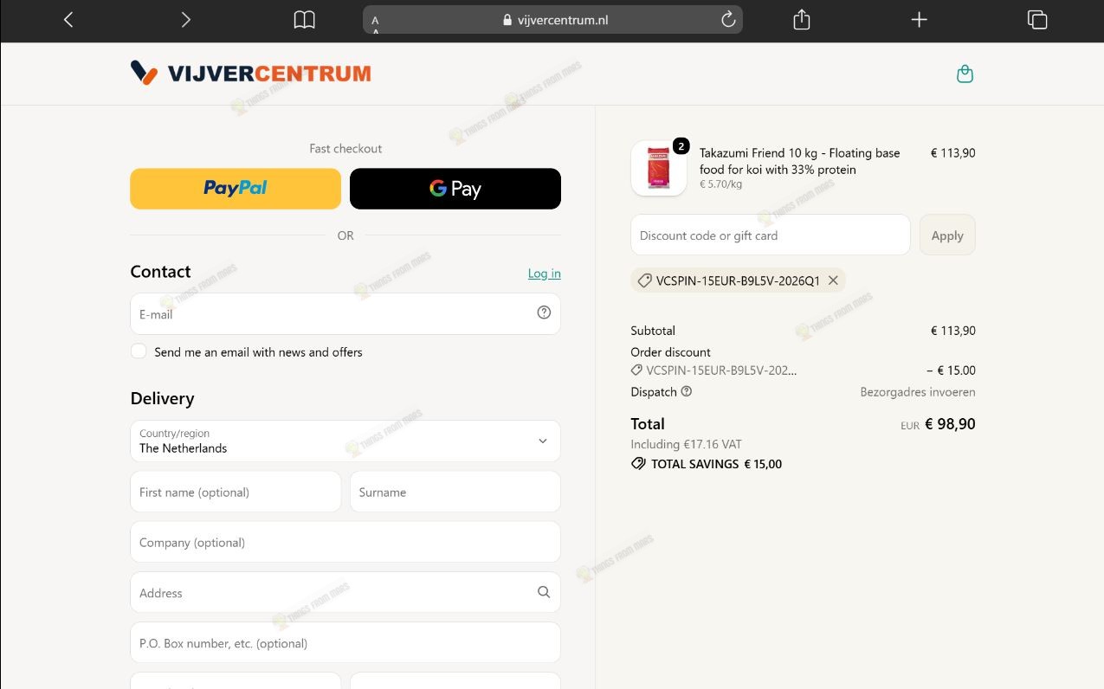The width and height of the screenshot is (1104, 689).
Task: Focus the Discount code or gift card field
Action: (x=771, y=235)
